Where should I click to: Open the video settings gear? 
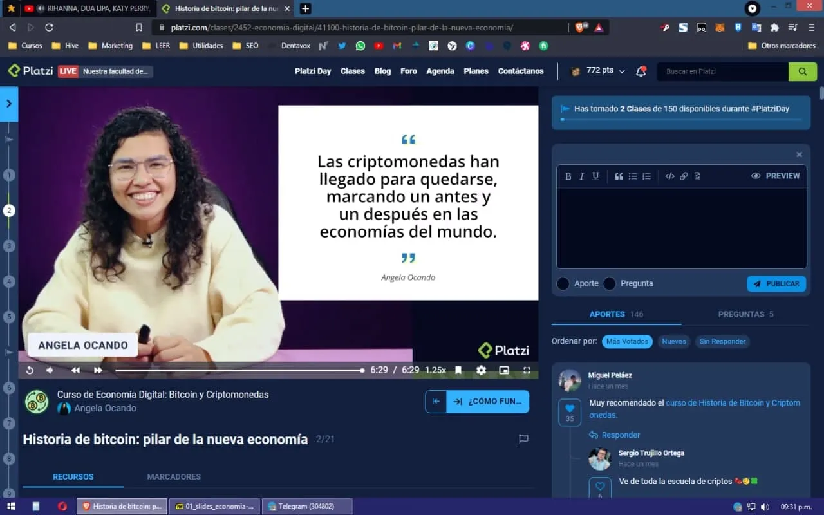click(481, 370)
